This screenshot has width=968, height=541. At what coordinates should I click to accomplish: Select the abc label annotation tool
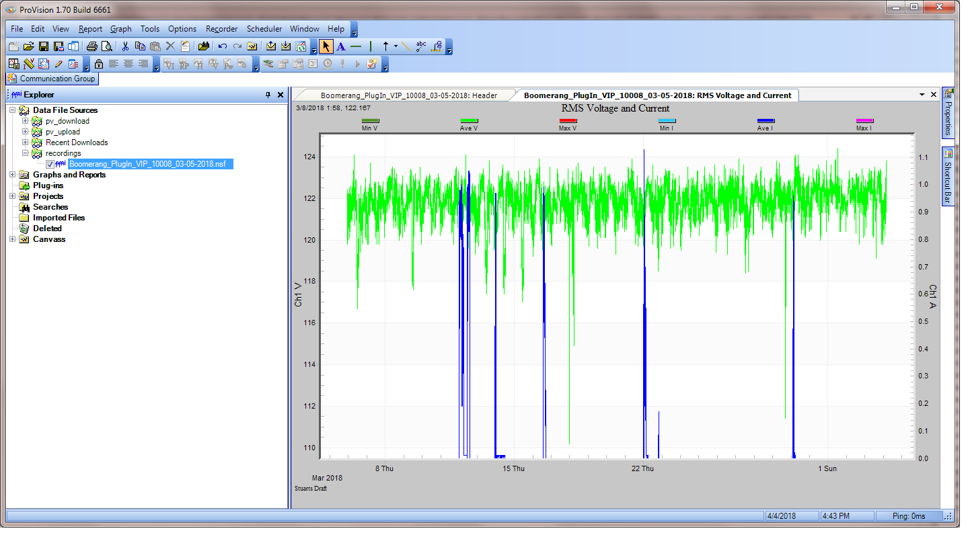point(421,46)
